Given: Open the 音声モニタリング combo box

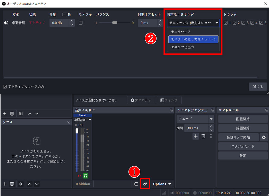Looking at the screenshot, I should 193,23.
